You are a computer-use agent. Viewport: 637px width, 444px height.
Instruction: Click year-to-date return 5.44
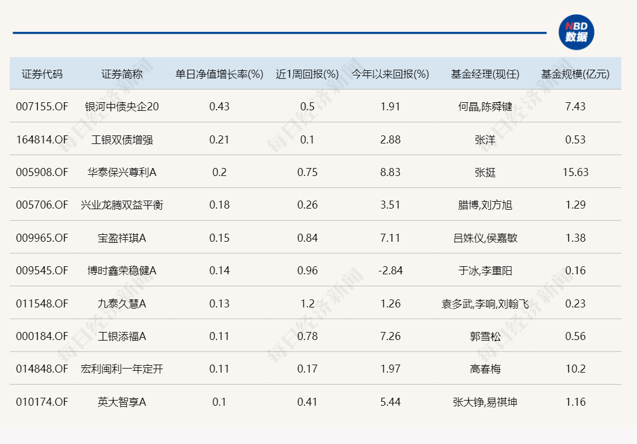(x=391, y=402)
